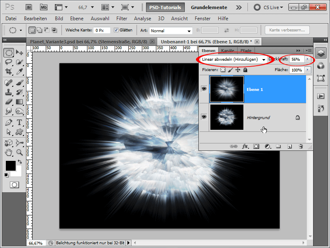This screenshot has height=248, width=330.
Task: Open layer style fx menu
Action: point(245,146)
